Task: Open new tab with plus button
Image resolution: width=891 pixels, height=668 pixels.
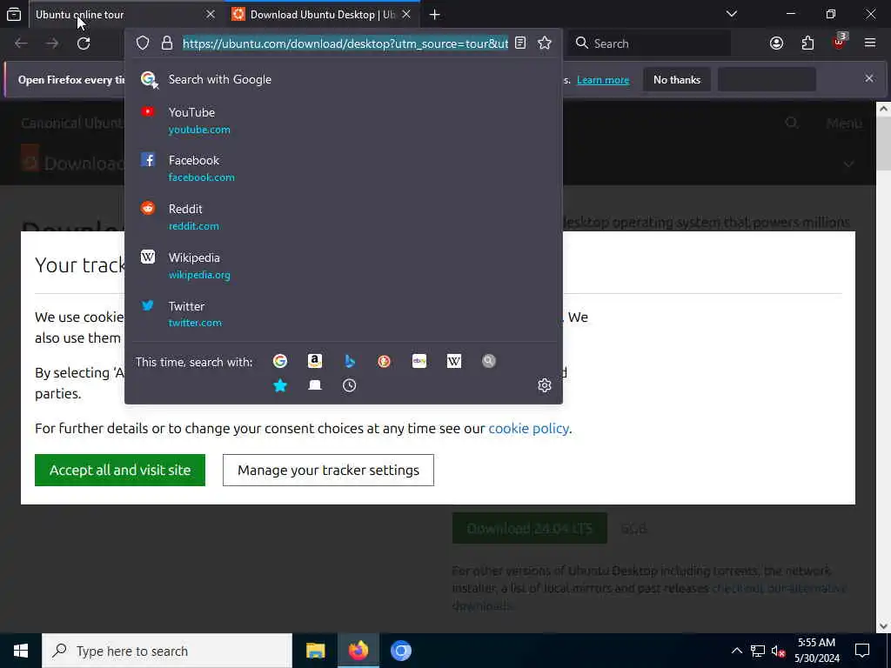Action: (x=435, y=15)
